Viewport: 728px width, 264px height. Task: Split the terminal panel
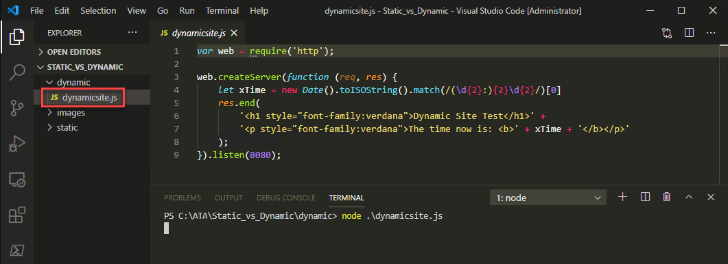[x=645, y=197]
